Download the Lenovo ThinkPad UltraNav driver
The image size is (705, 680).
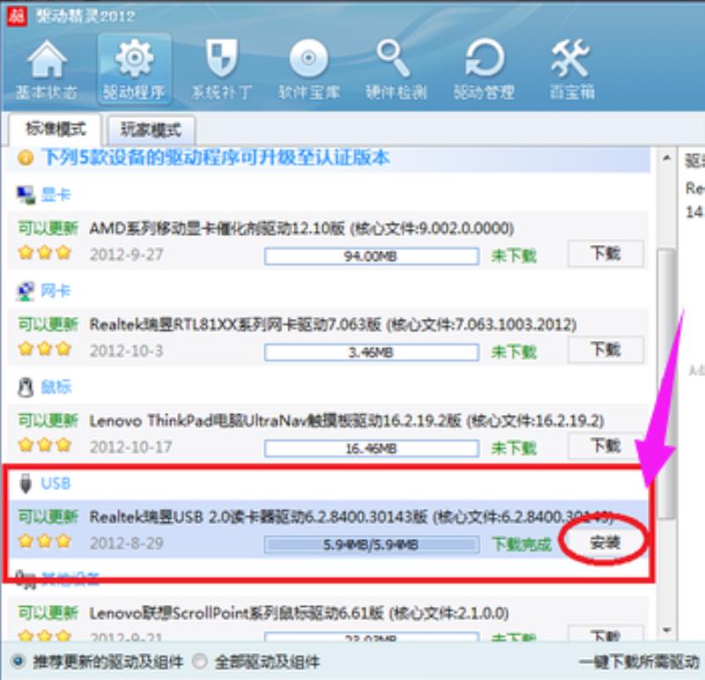tap(605, 446)
